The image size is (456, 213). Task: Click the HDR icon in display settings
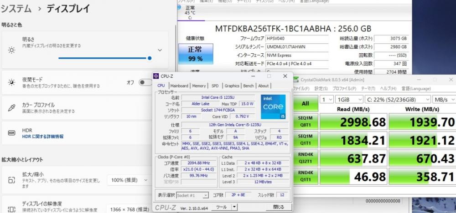12,133
